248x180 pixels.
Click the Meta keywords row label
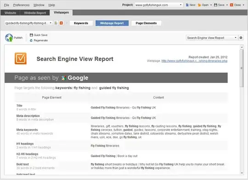(x=27, y=130)
